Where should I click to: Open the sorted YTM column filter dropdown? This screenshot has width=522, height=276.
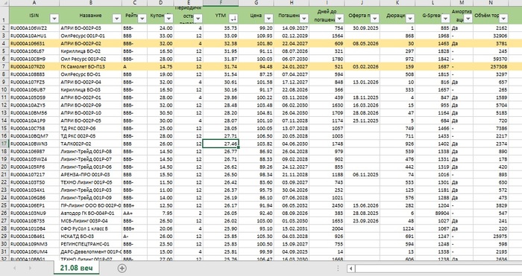coord(233,19)
